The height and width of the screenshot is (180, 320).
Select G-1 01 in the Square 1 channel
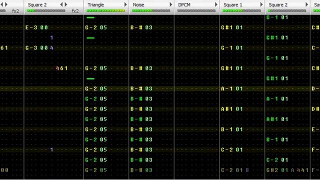point(232,48)
